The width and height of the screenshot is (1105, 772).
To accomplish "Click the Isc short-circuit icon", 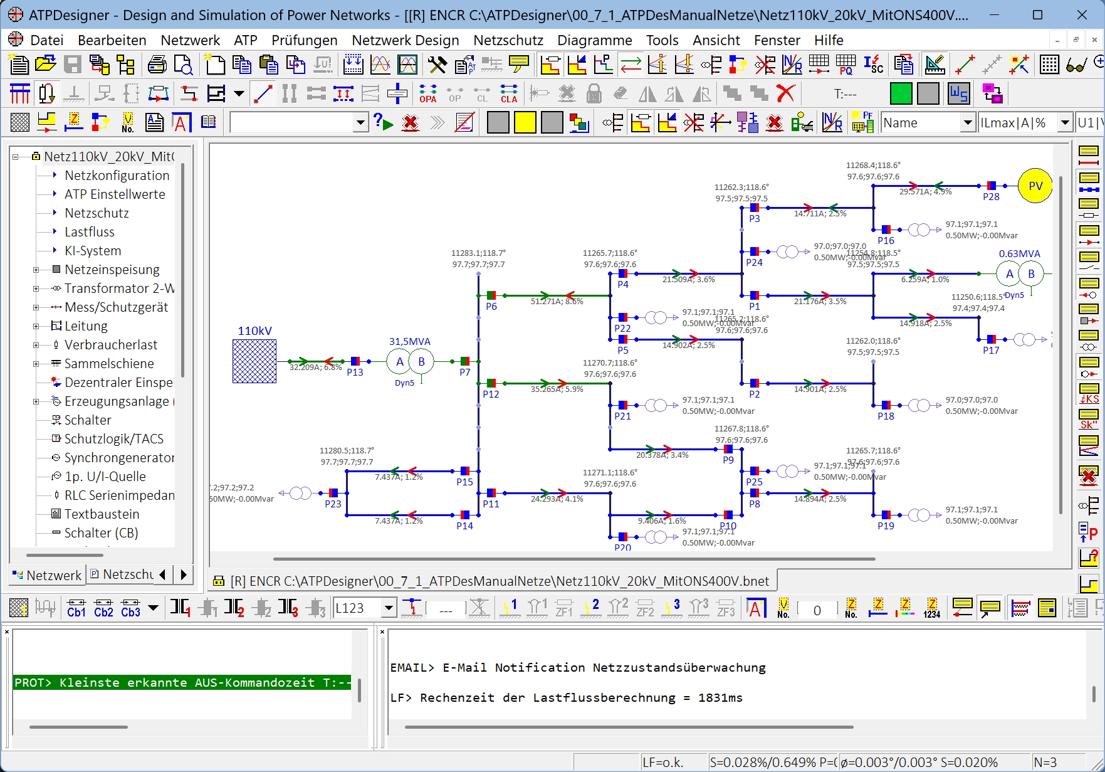I will pos(873,65).
